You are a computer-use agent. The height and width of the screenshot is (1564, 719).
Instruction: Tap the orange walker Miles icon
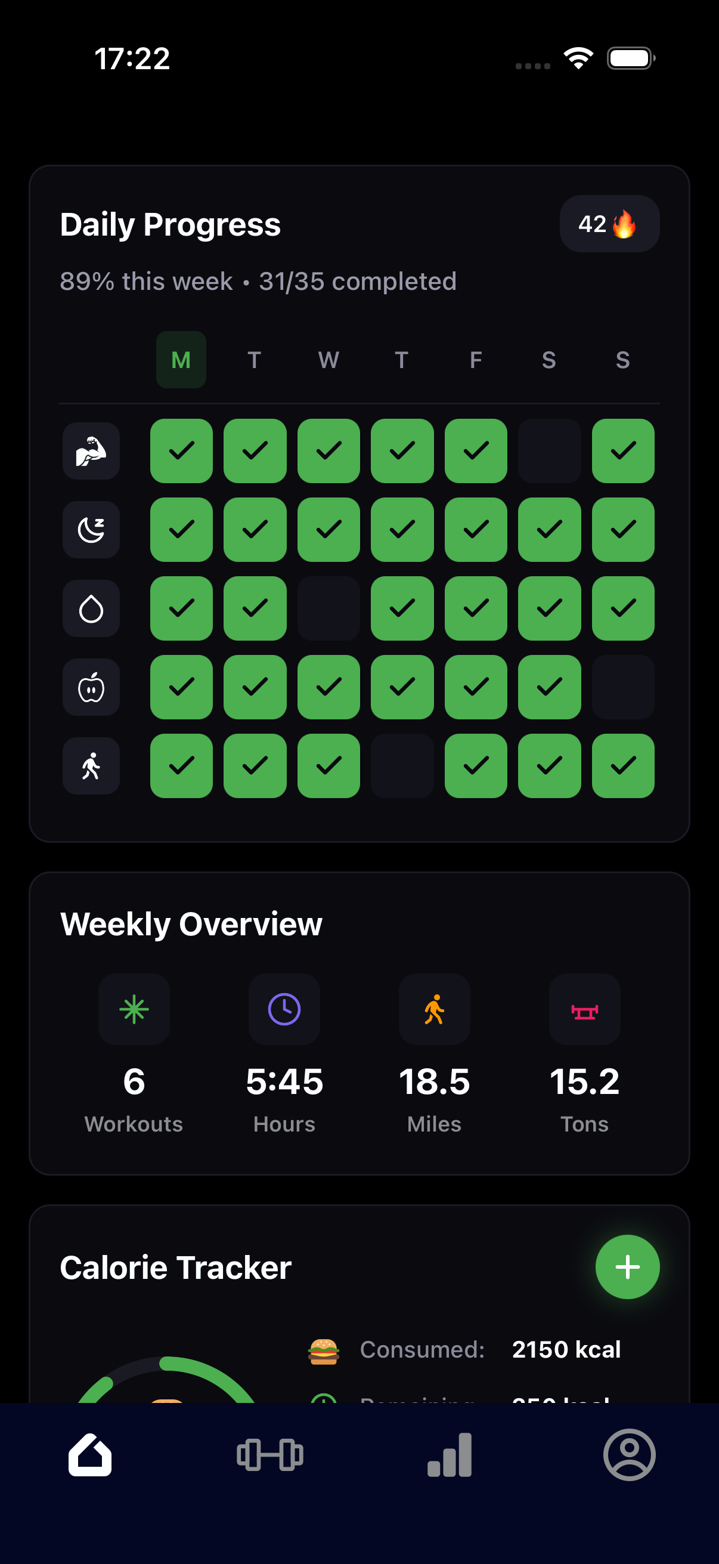tap(435, 1009)
